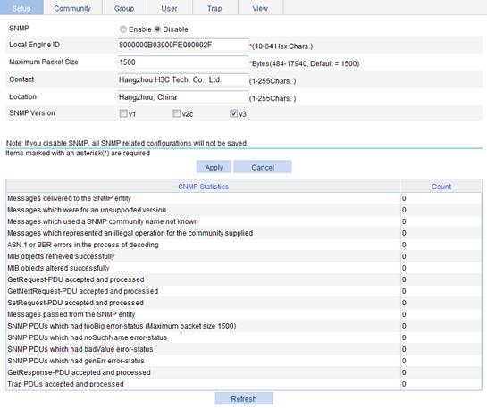Click the Contact text field
Screen dimensions: 487x408
coord(183,79)
